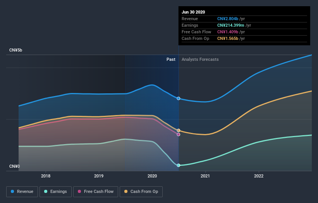Image resolution: width=318 pixels, height=203 pixels.
Task: Toggle the Earnings series legend button
Action: (x=55, y=192)
